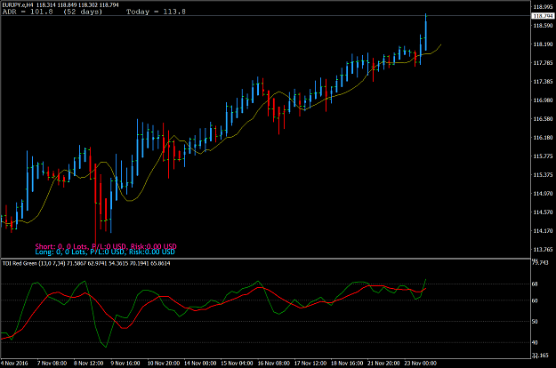The image size is (556, 368).
Task: Click the 116.580 price axis label
Action: click(543, 119)
